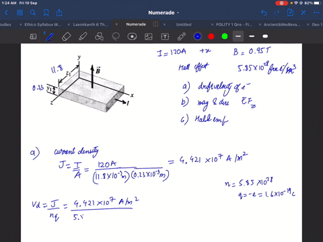The image size is (323, 242).
Task: Switch to POLITY 1 Qns tab
Action: click(x=234, y=24)
